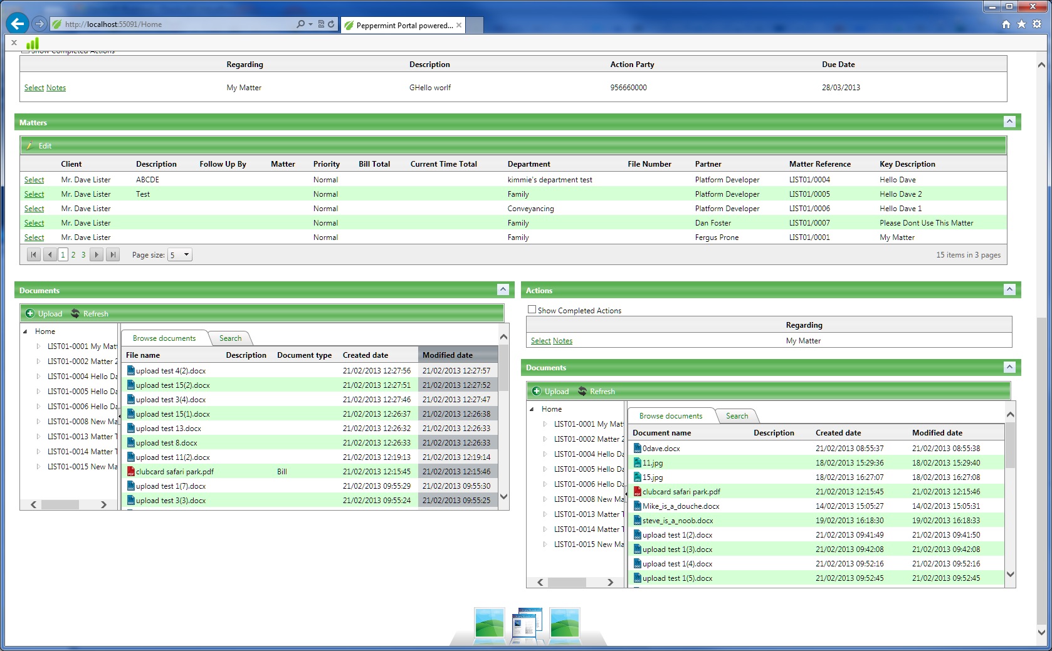This screenshot has height=651, width=1052.
Task: Open the browser tools gear
Action: pos(1036,24)
